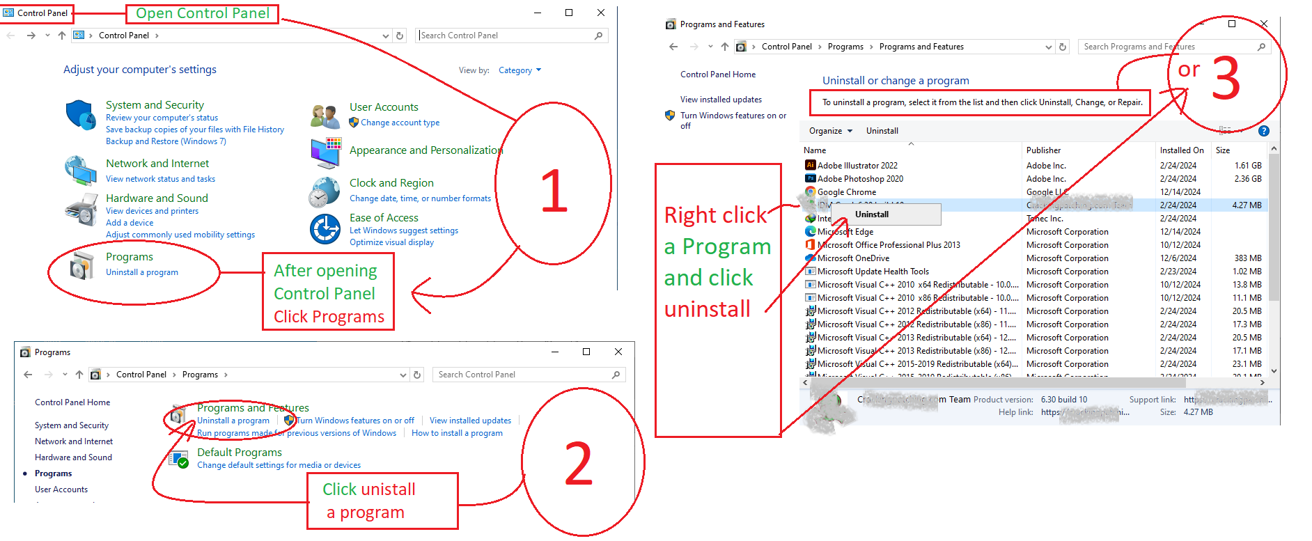Click the Ease of Access icon
The height and width of the screenshot is (541, 1312).
click(x=325, y=229)
